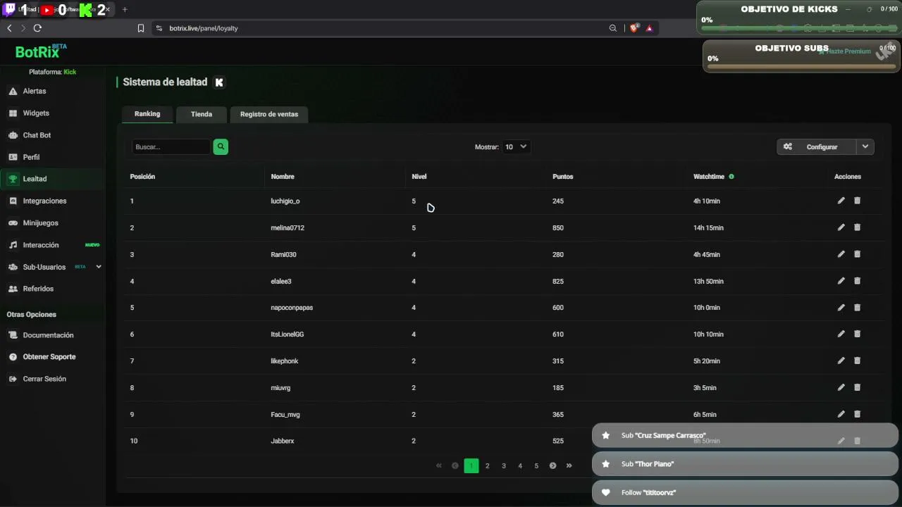Viewport: 902px width, 507px height.
Task: Click the Watchtime info dot icon
Action: [x=731, y=177]
